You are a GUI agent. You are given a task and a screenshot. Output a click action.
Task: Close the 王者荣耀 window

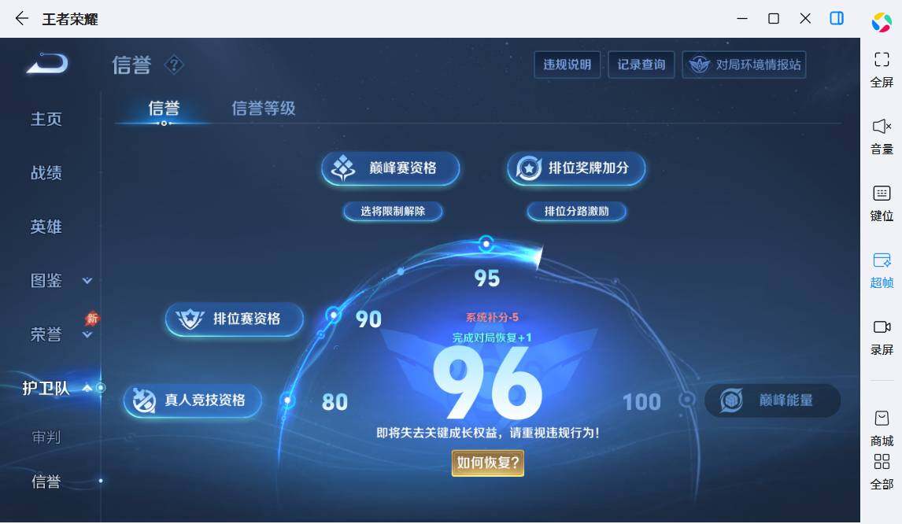coord(805,18)
